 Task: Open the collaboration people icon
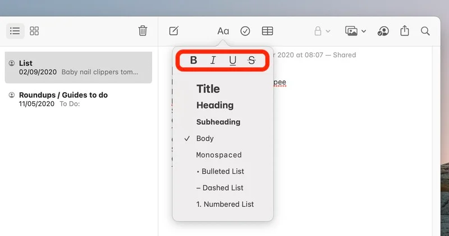pyautogui.click(x=383, y=31)
